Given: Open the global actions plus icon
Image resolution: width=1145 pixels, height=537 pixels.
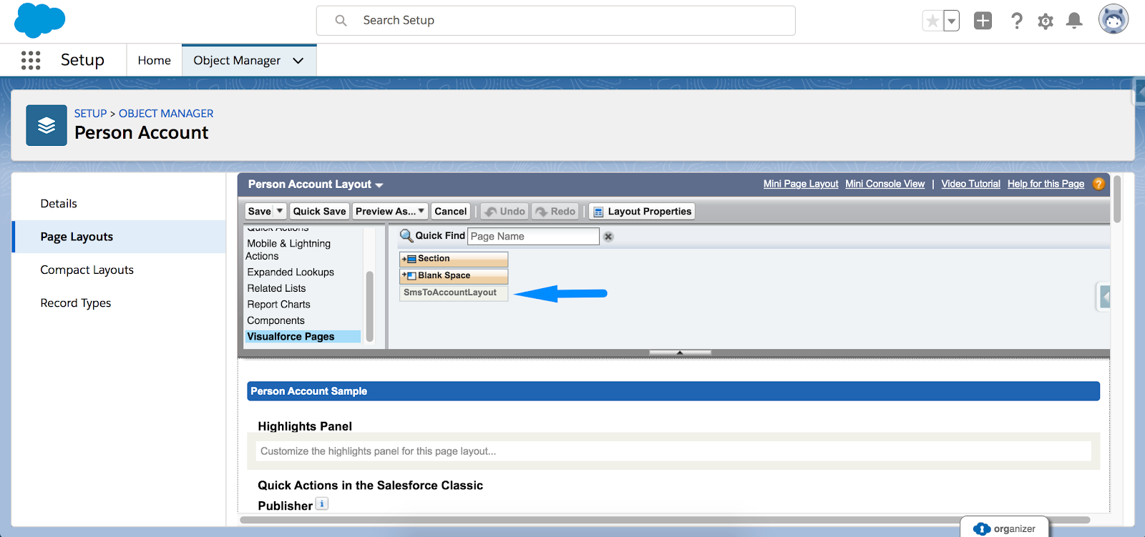Looking at the screenshot, I should pos(983,21).
